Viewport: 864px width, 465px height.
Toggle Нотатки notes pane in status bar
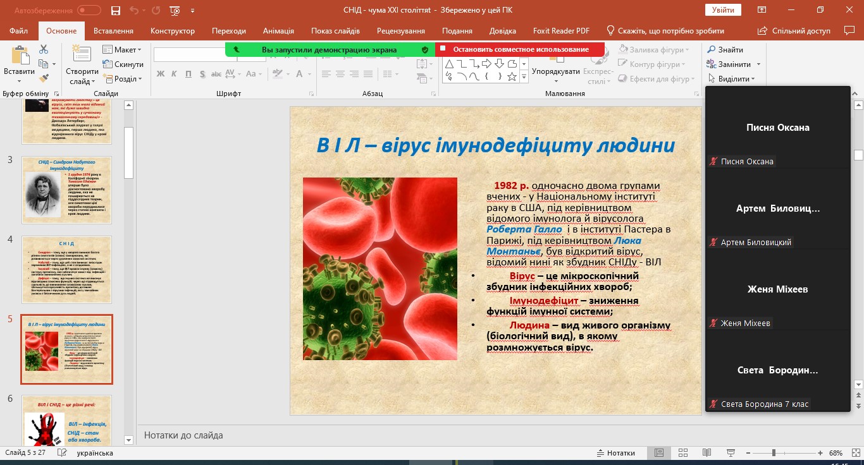pos(615,453)
